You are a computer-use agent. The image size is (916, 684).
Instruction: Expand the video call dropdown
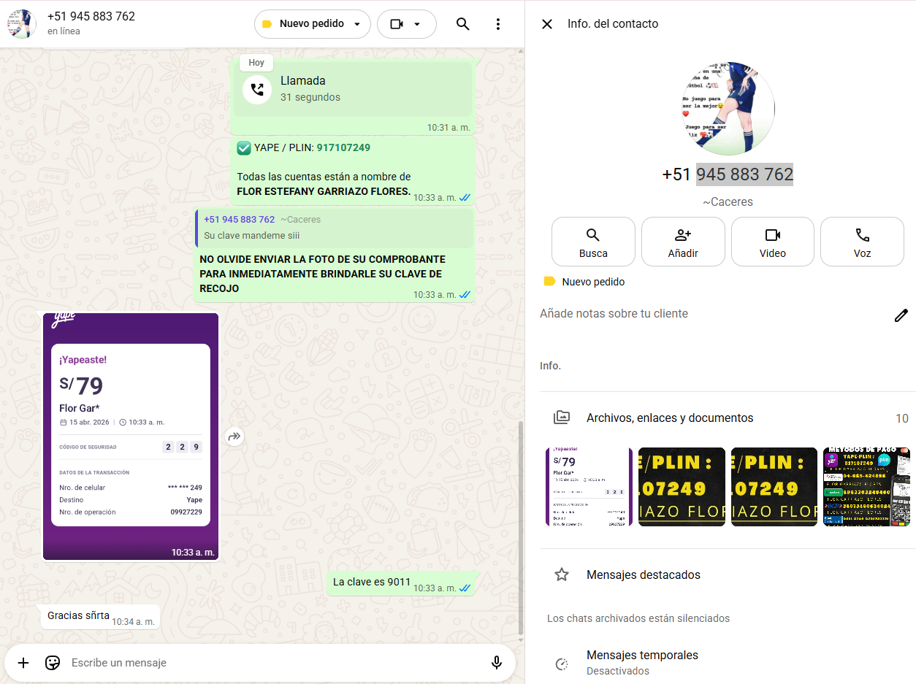pos(407,24)
